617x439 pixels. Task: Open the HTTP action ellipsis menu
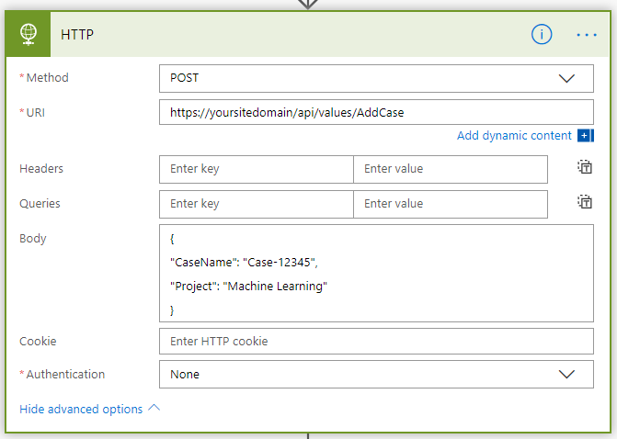coord(587,35)
